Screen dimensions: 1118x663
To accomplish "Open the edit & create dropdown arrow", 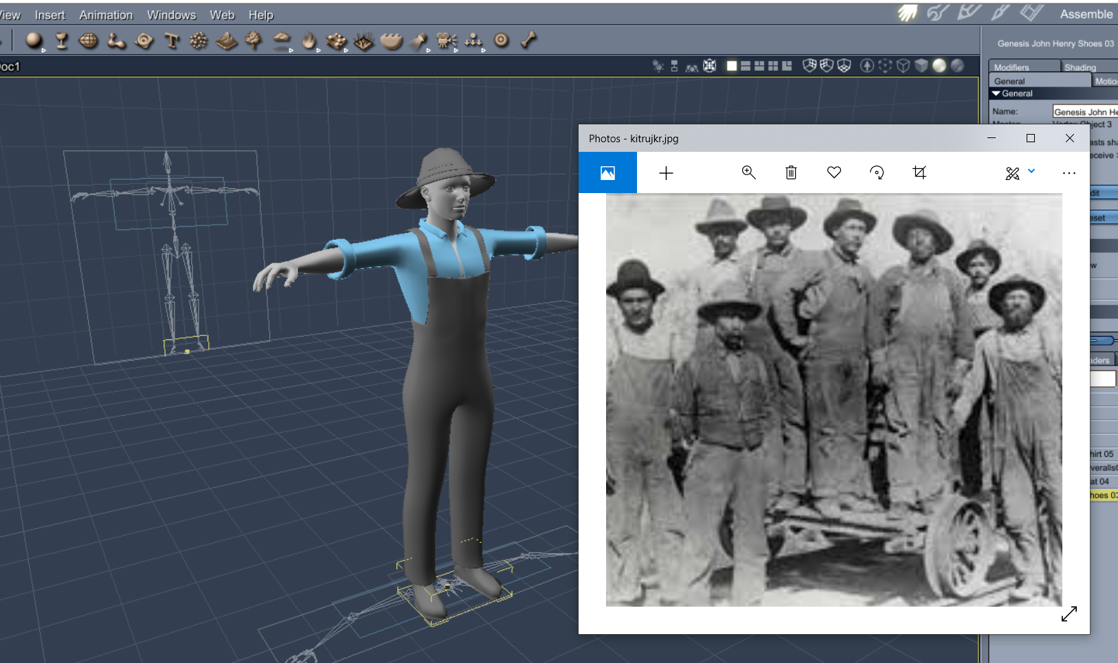I will click(x=1031, y=171).
